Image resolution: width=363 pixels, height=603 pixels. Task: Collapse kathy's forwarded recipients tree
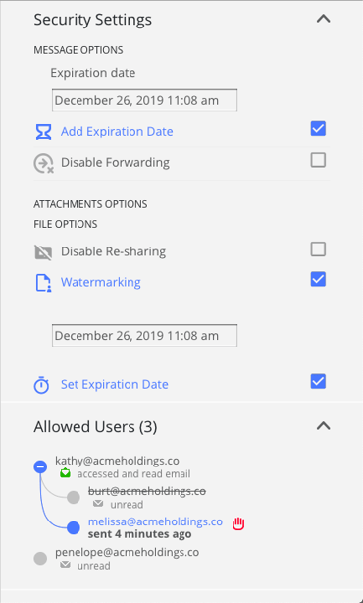pyautogui.click(x=40, y=466)
